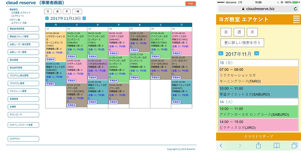Click 受講登録 for Friday 10:00 パワーヨガ

(135, 50)
